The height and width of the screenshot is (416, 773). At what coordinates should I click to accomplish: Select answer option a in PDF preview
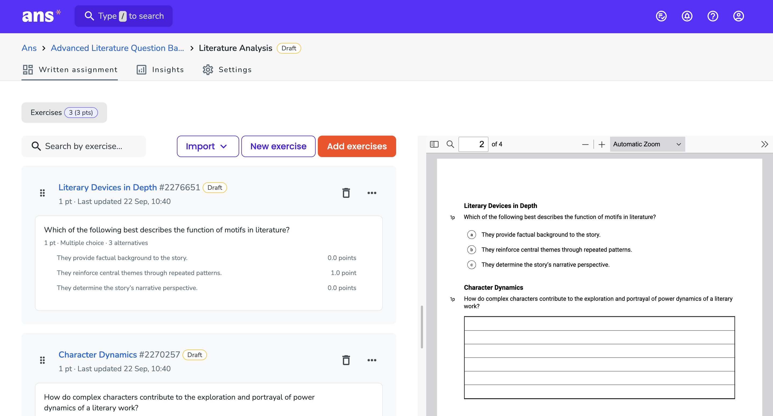471,235
